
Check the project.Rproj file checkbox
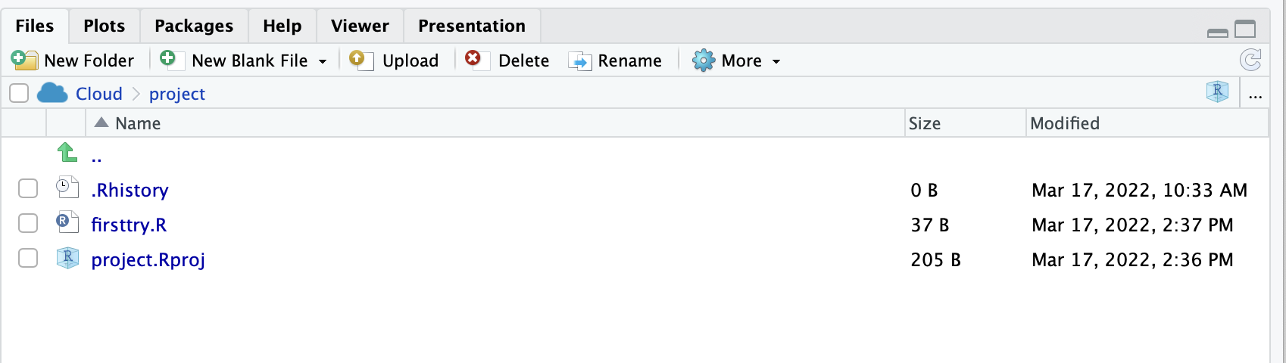(28, 259)
